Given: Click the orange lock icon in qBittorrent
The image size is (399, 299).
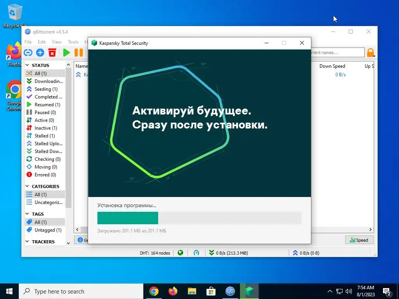Looking at the screenshot, I should tap(371, 53).
